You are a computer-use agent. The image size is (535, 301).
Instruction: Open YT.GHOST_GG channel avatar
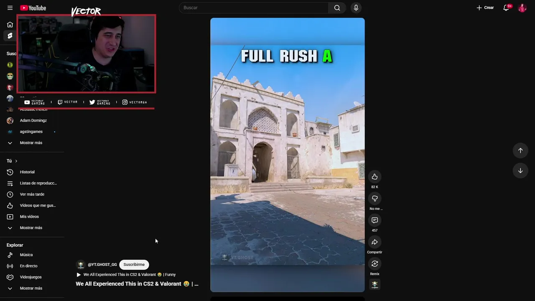click(81, 265)
